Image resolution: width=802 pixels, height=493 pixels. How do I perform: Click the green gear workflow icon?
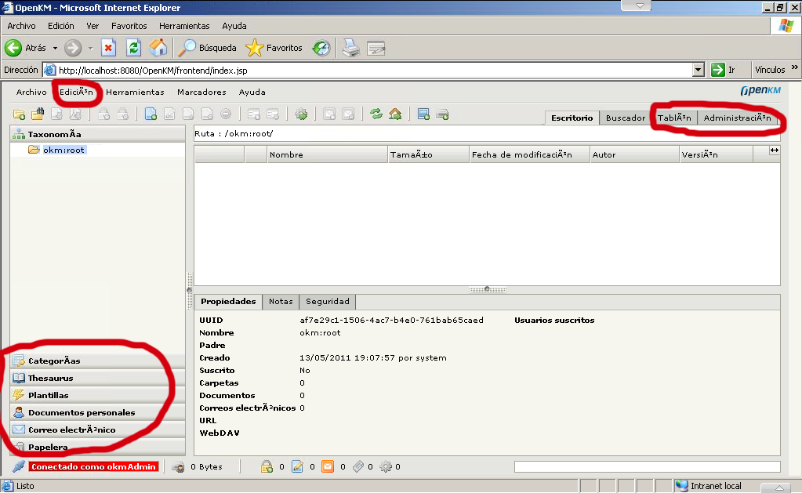click(301, 114)
